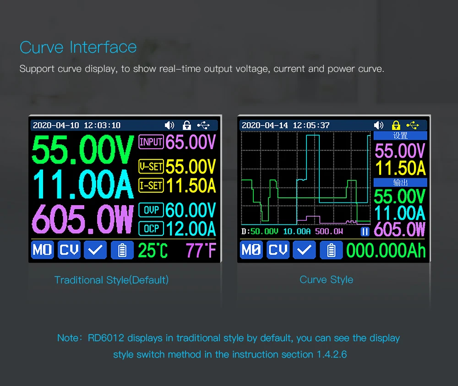Toggle the checkmark box on left display

(96, 250)
